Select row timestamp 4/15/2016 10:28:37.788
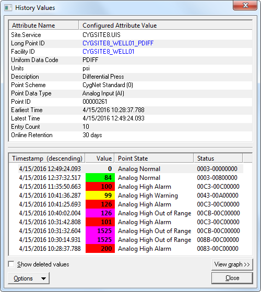The image size is (261, 292). (50, 249)
